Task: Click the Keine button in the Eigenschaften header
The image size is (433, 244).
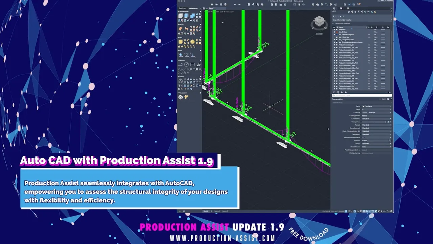Action: [x=384, y=99]
